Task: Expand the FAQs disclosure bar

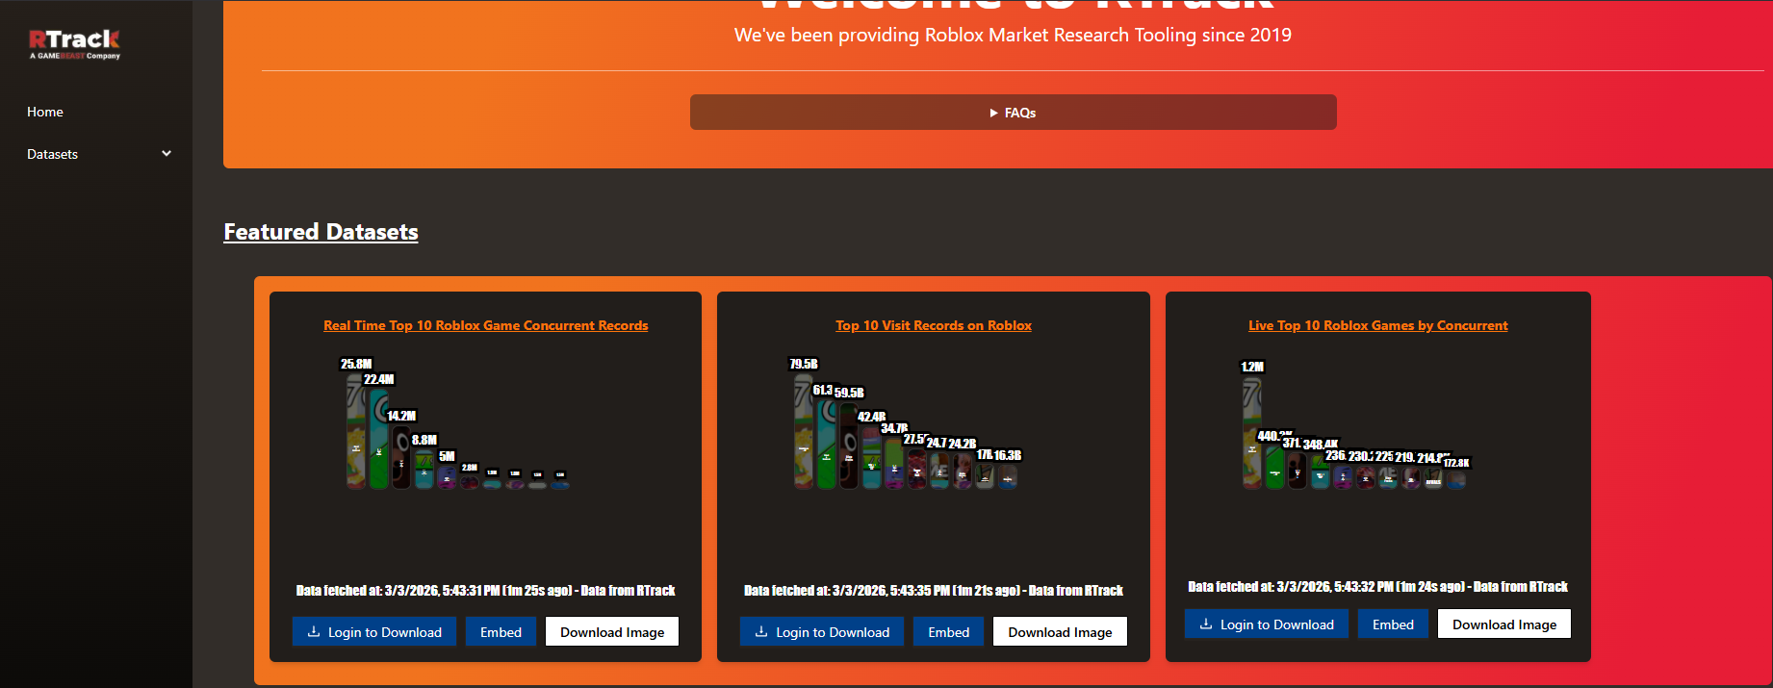Action: [1013, 113]
